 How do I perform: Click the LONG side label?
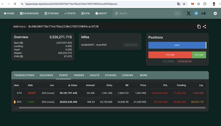pyautogui.click(x=31, y=102)
